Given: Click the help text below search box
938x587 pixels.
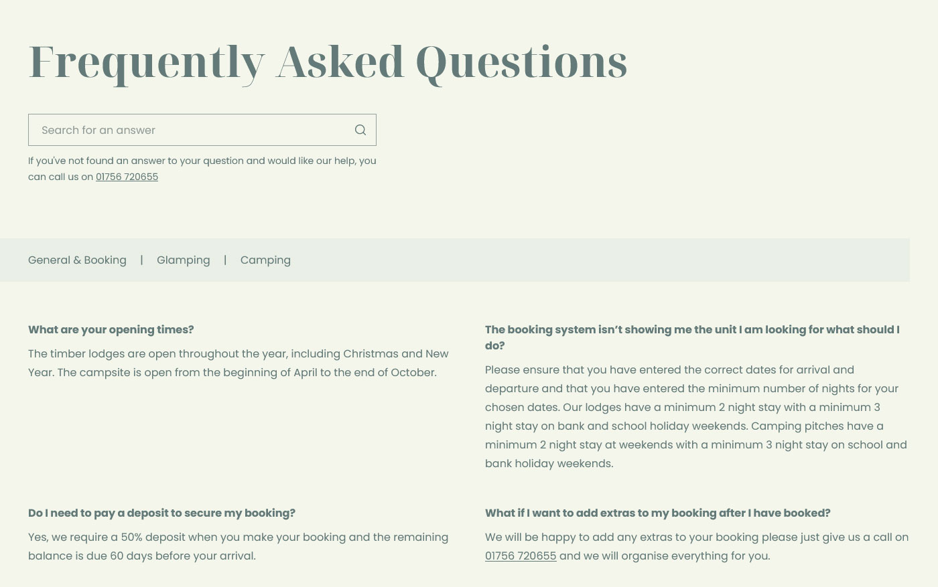Looking at the screenshot, I should point(202,169).
